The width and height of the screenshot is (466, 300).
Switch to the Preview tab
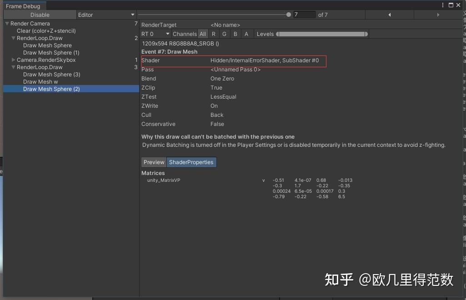[x=154, y=162]
